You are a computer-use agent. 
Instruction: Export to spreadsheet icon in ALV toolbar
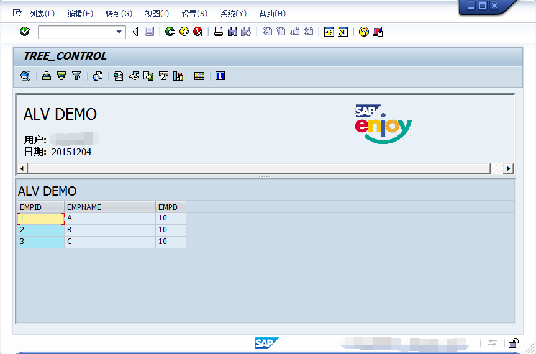click(118, 76)
